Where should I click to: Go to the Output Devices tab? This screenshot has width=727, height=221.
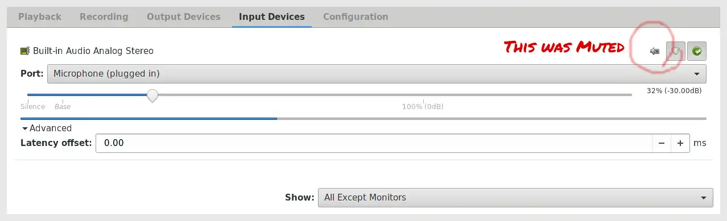184,17
